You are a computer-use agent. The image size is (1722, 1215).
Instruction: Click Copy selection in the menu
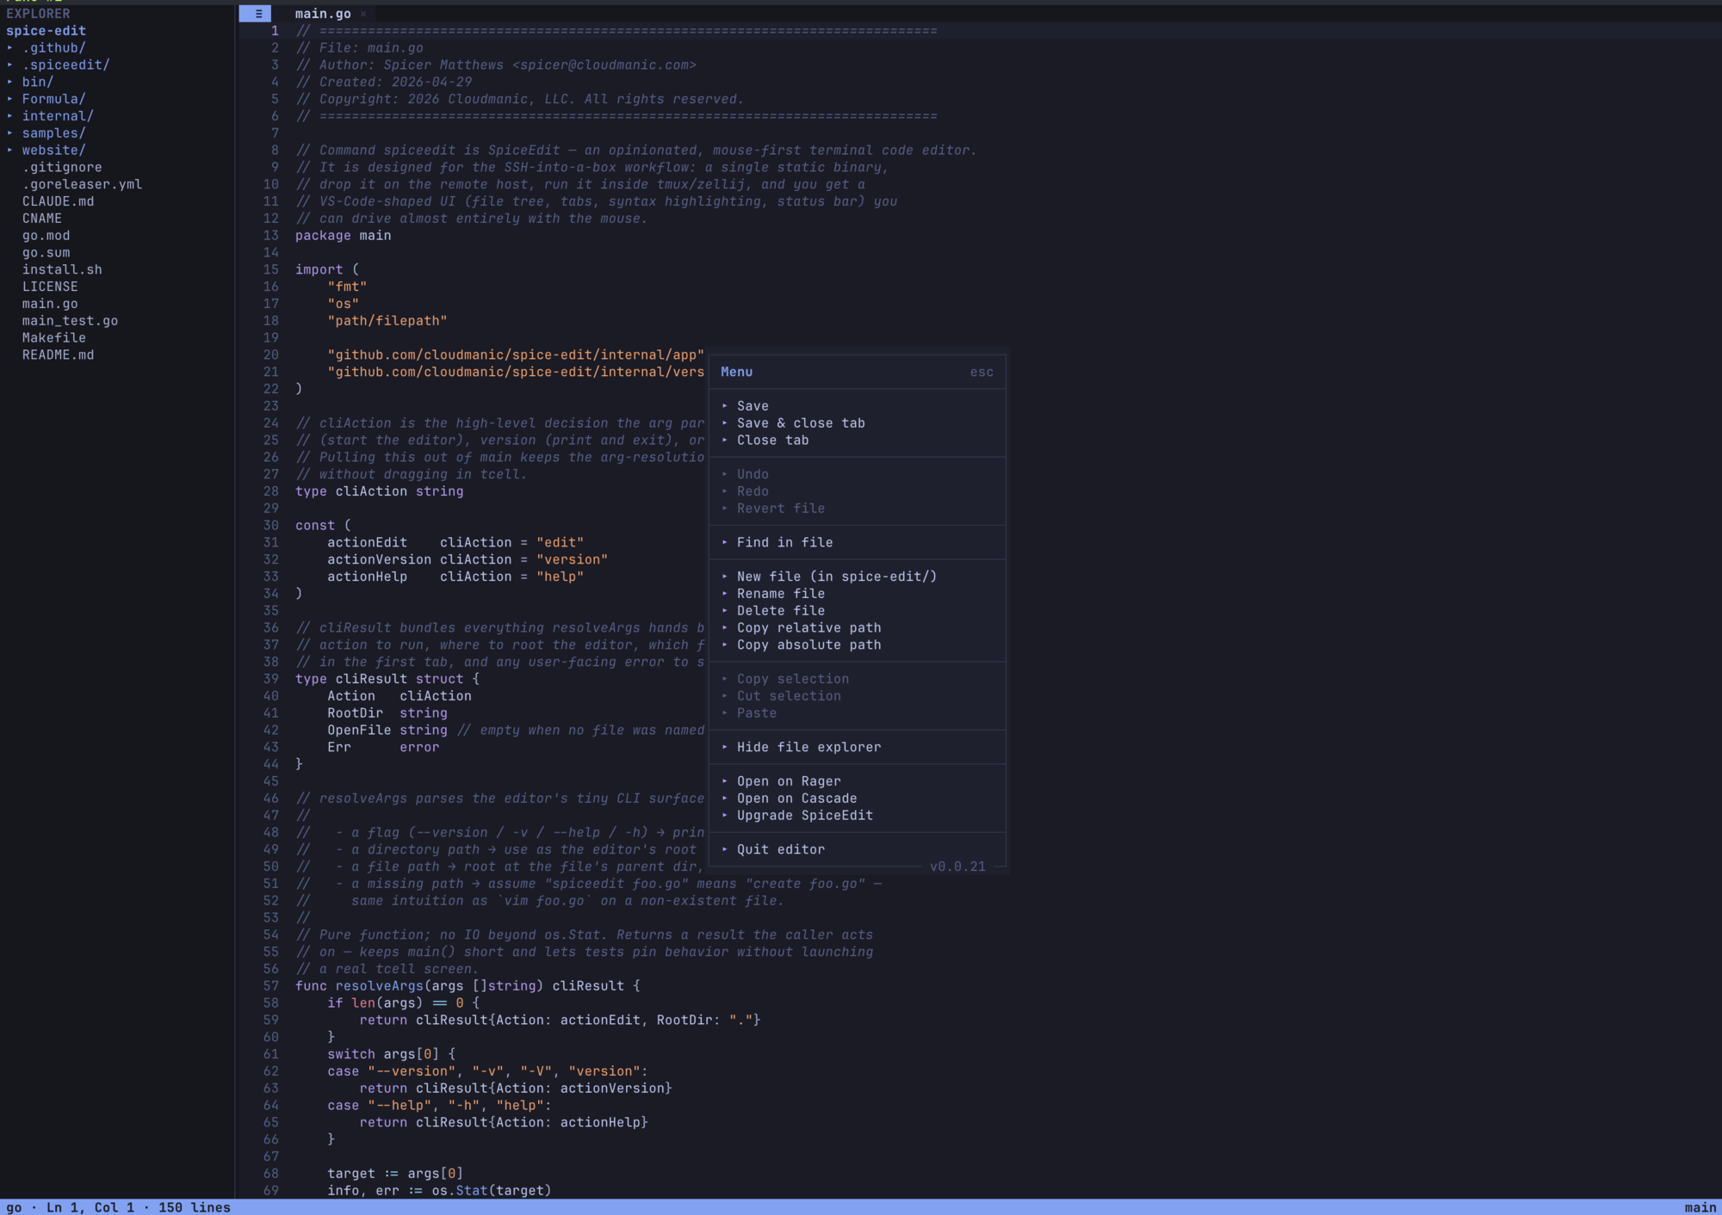(x=793, y=679)
